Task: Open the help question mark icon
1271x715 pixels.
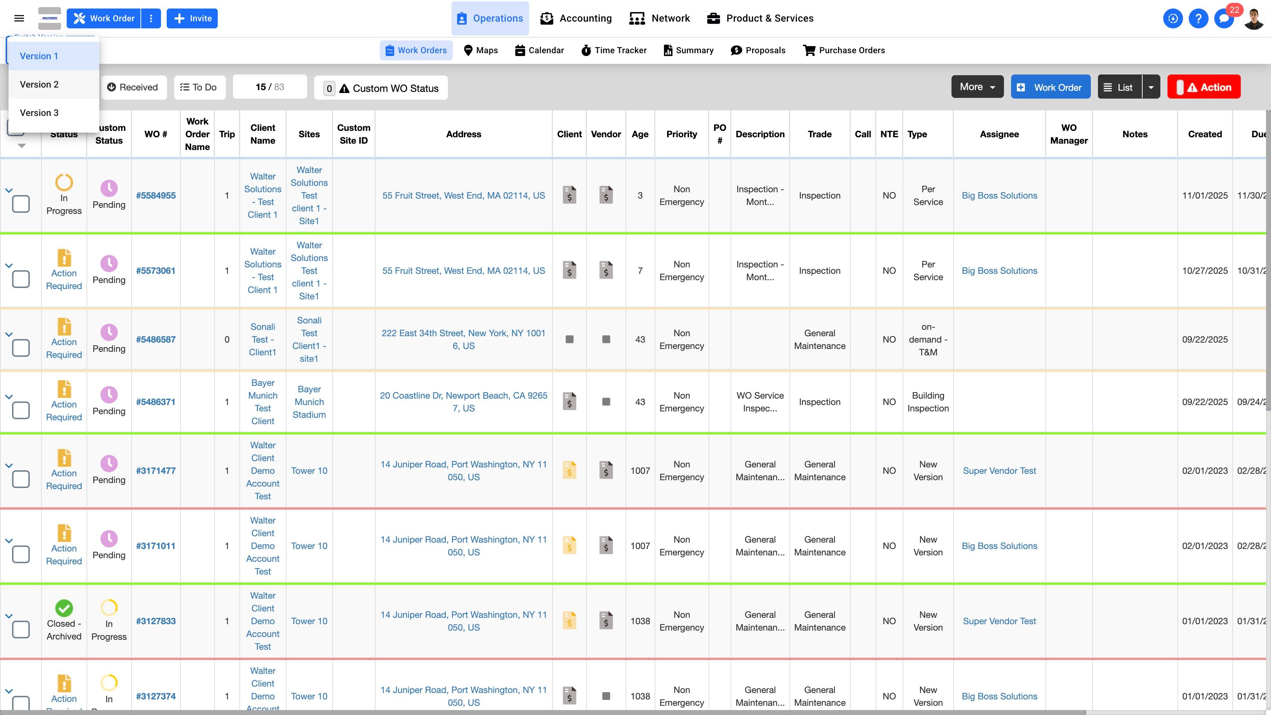Action: pyautogui.click(x=1198, y=19)
